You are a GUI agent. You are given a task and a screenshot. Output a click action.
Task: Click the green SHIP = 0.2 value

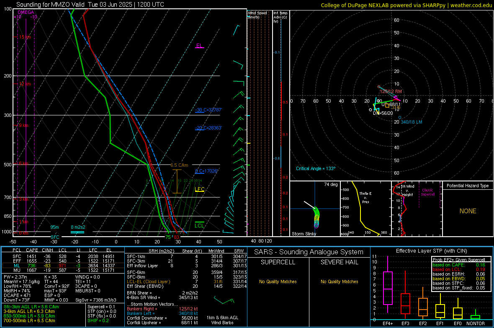coord(98,320)
